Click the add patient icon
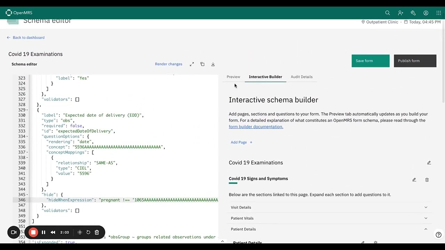Screen dimensions: 445x250 click(400, 13)
